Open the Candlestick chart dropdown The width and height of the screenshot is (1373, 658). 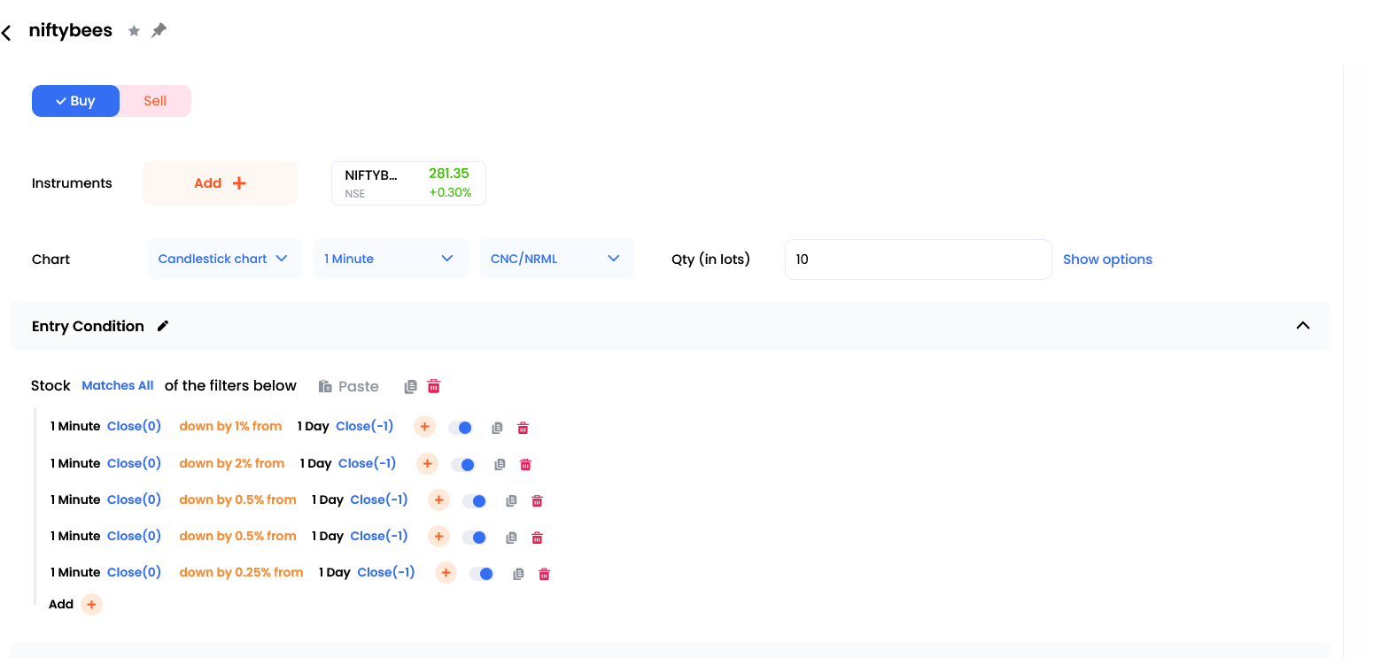(x=224, y=259)
